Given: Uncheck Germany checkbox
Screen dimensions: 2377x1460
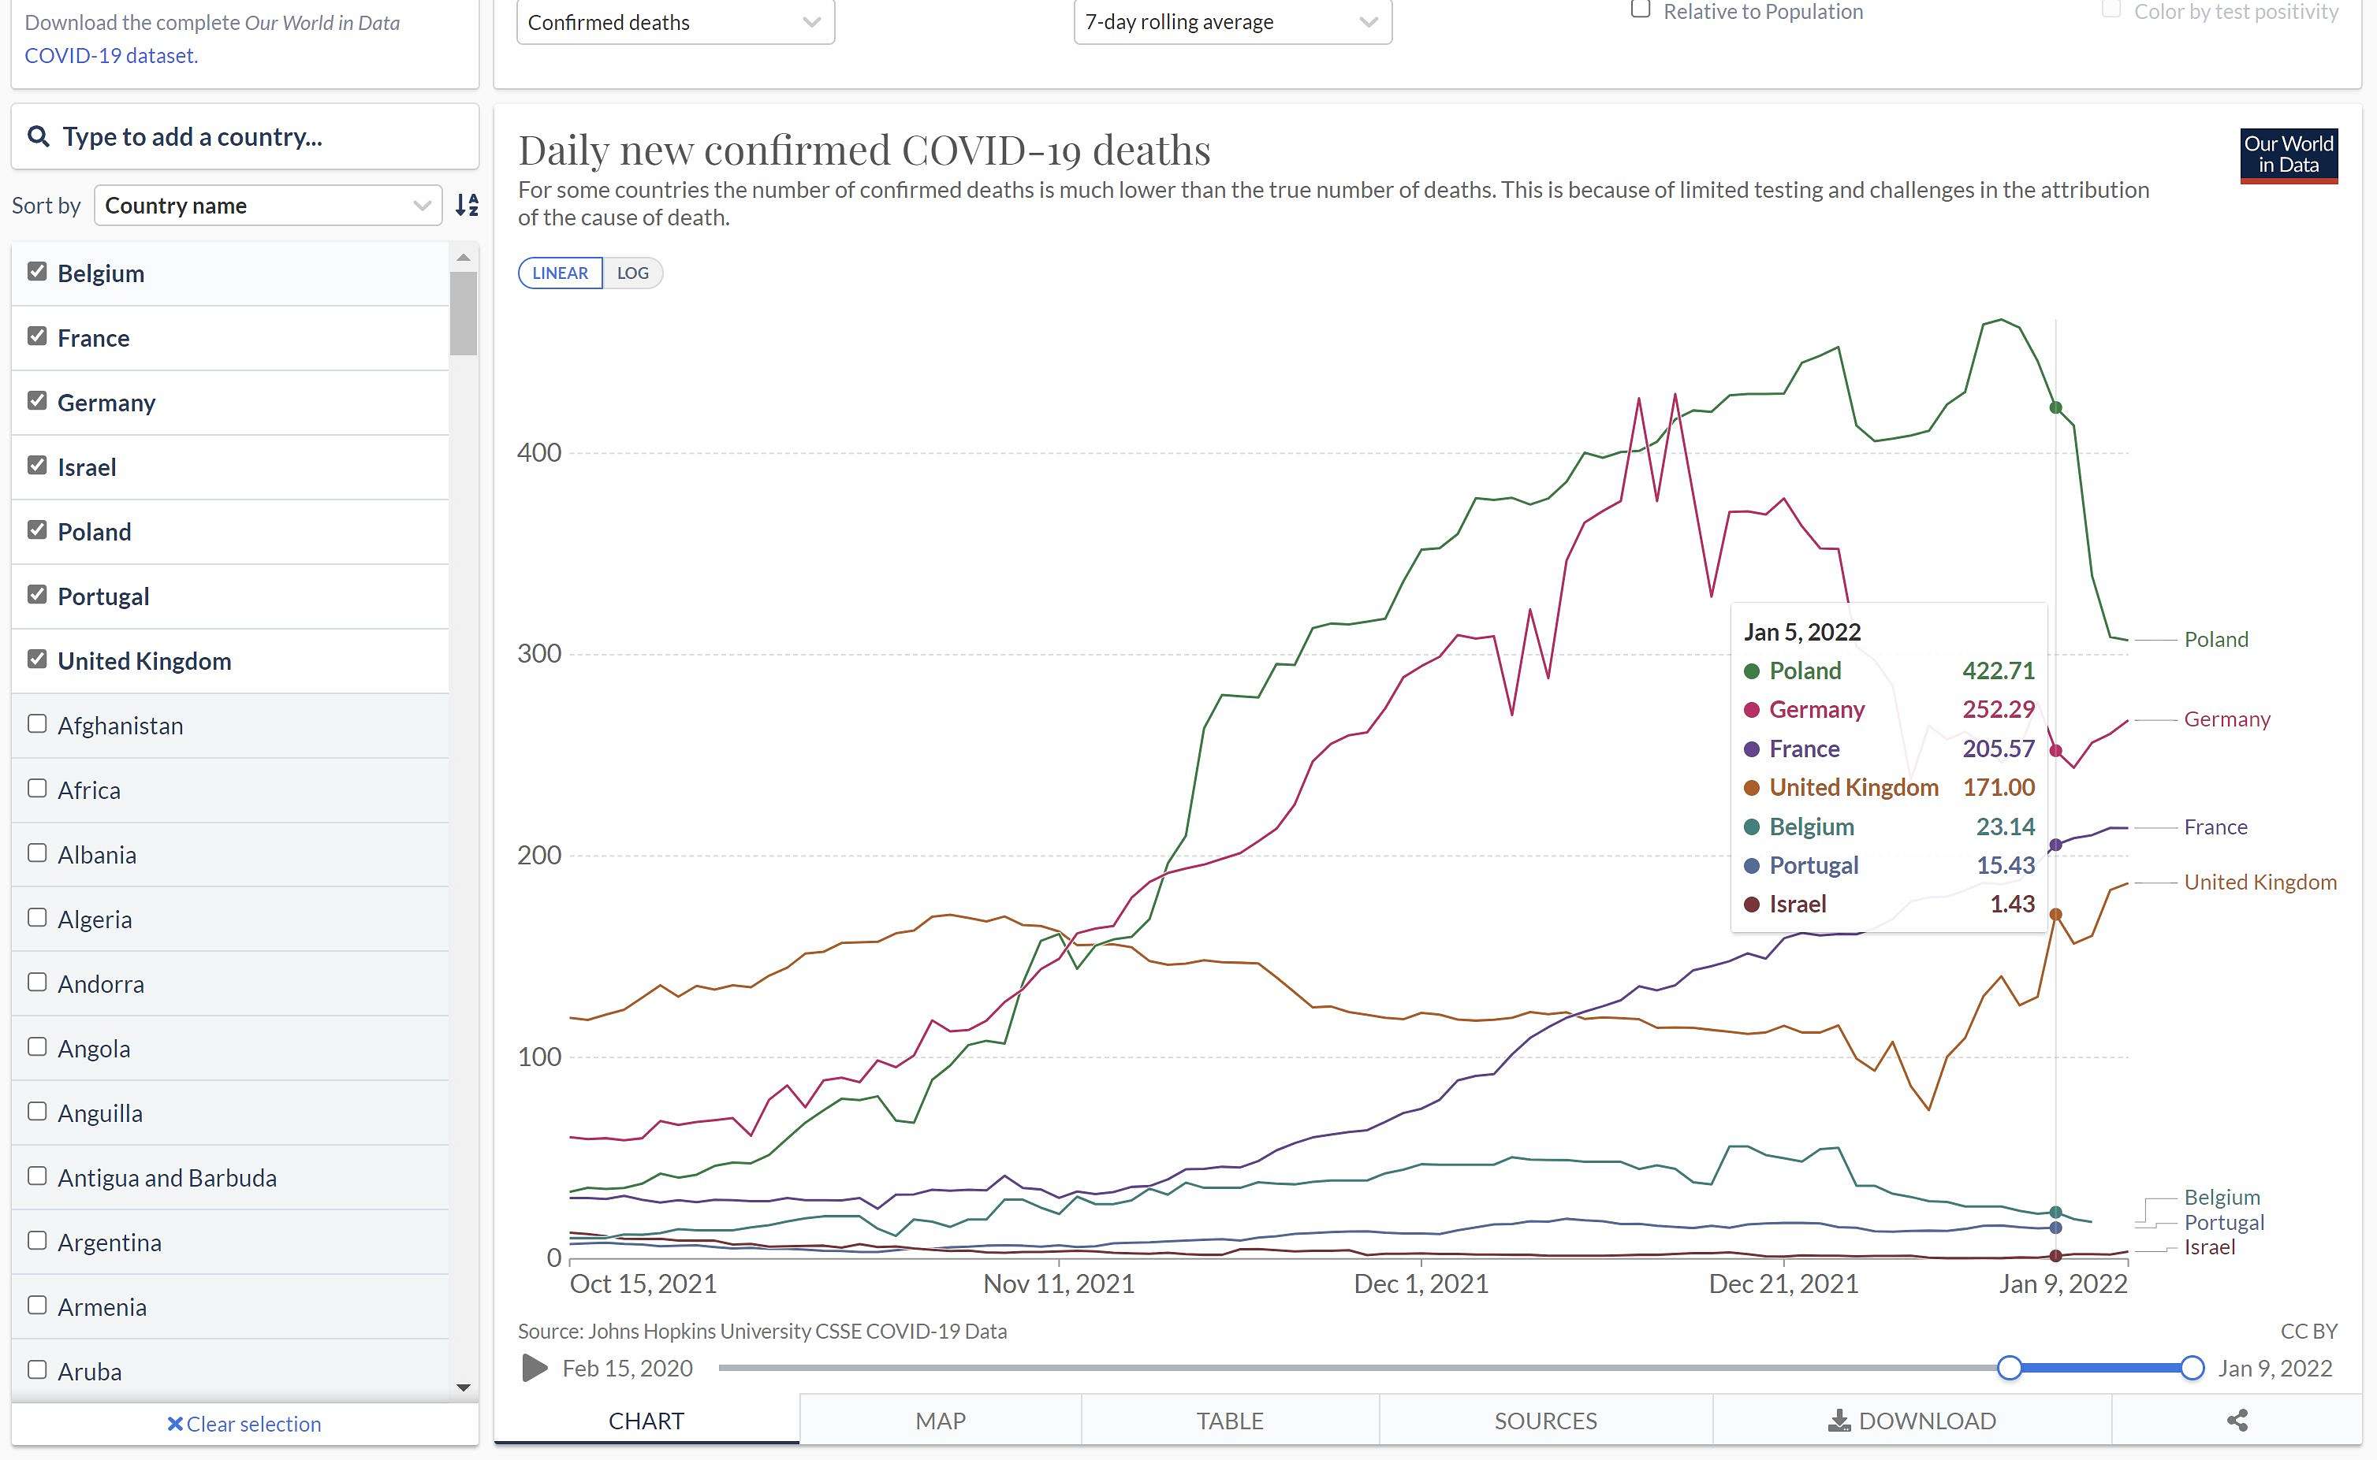Looking at the screenshot, I should (38, 401).
